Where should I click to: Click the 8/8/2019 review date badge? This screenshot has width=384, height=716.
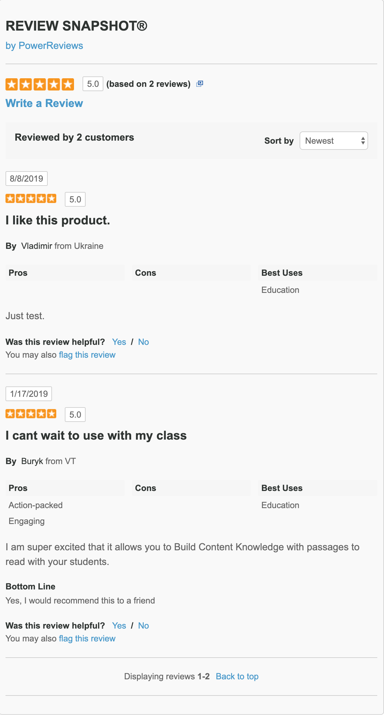click(27, 179)
